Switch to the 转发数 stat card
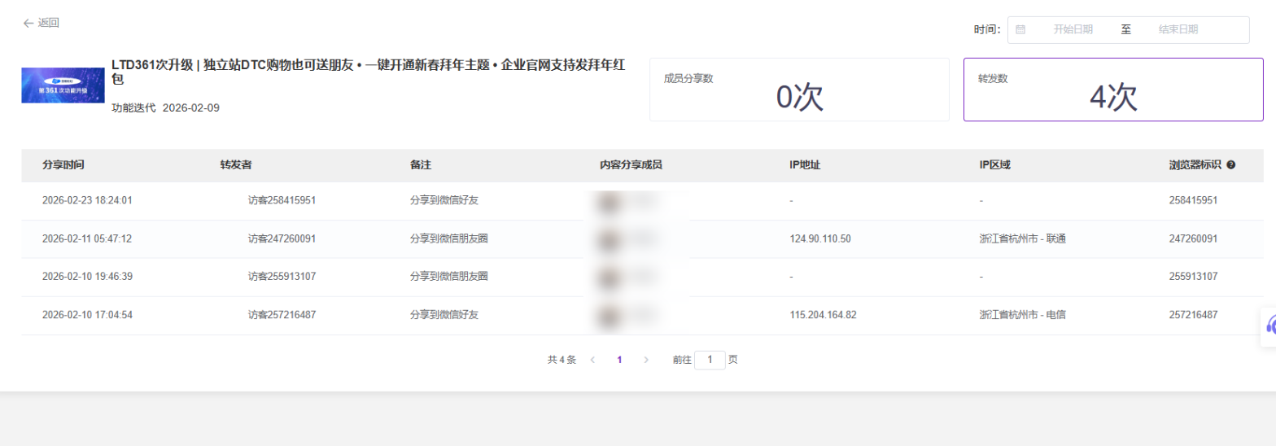This screenshot has height=446, width=1276. 1112,90
